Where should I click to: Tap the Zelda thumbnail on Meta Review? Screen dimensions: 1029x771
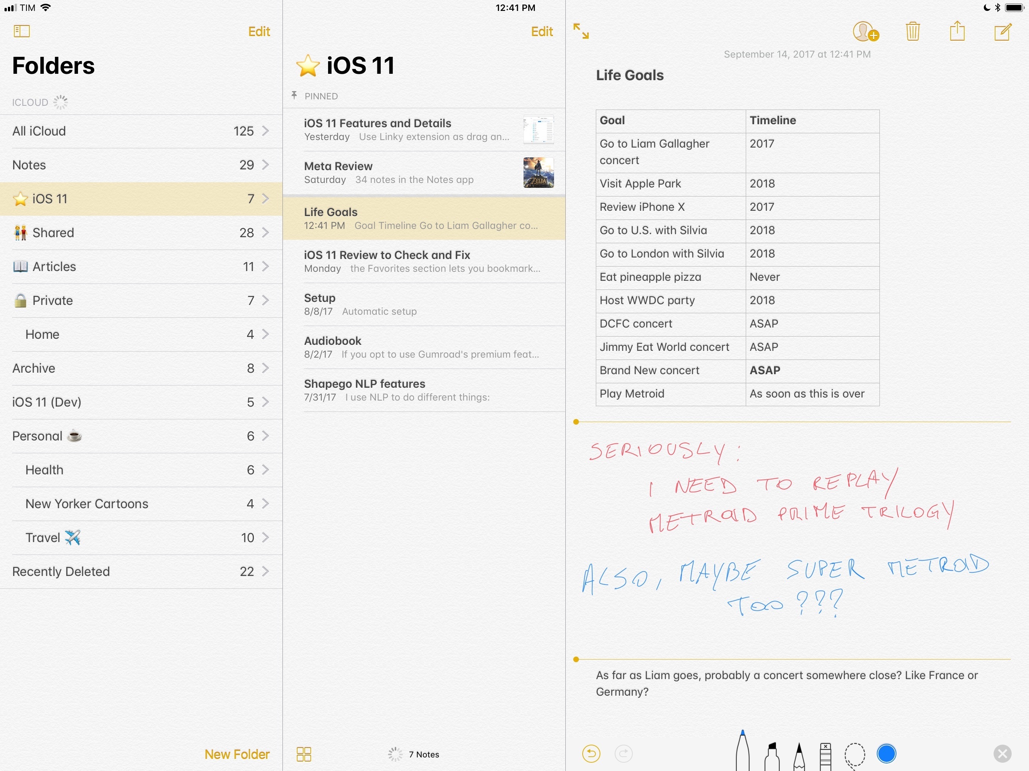(x=538, y=172)
